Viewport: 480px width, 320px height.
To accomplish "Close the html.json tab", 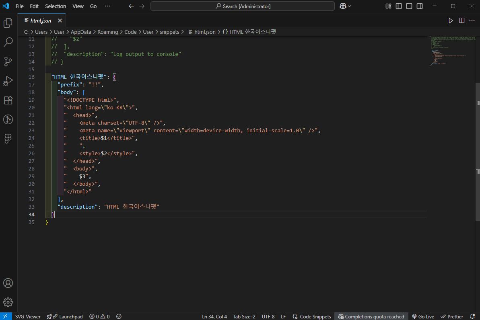I will coord(60,21).
